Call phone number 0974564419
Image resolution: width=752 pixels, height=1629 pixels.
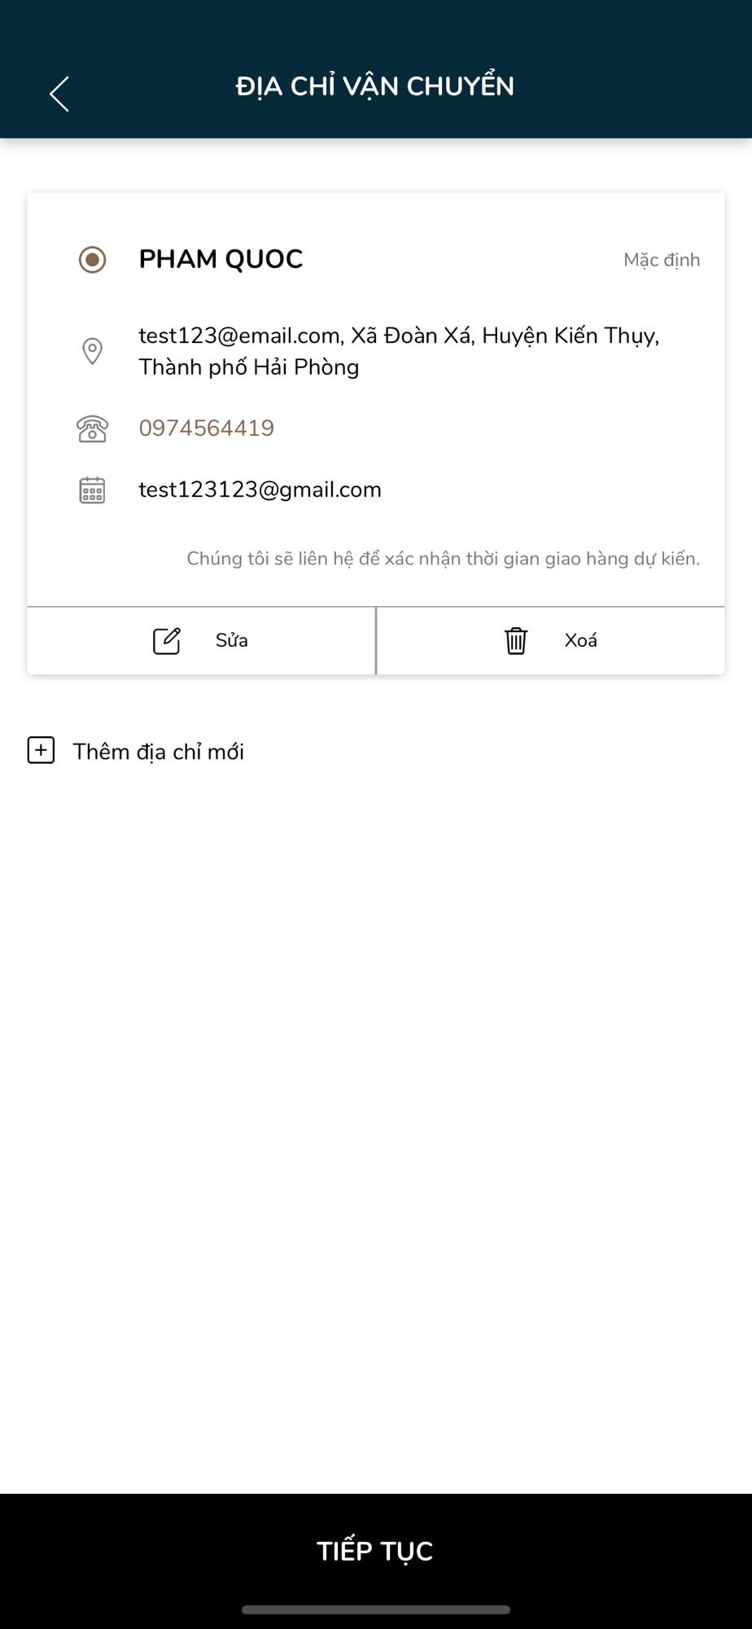click(x=207, y=428)
